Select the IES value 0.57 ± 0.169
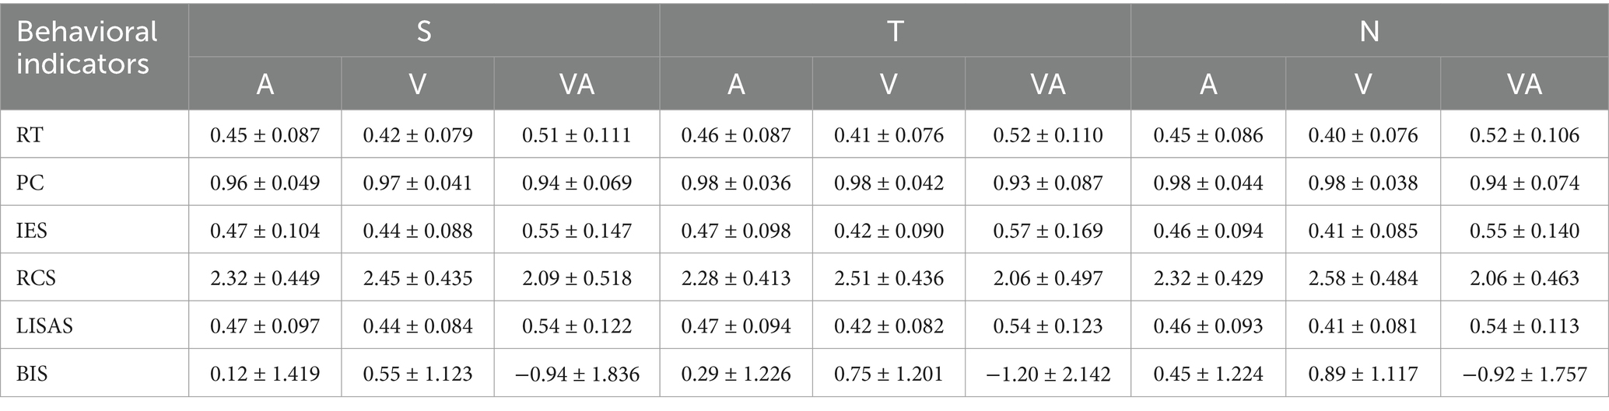Viewport: 1609px width, 411px height. (1047, 230)
